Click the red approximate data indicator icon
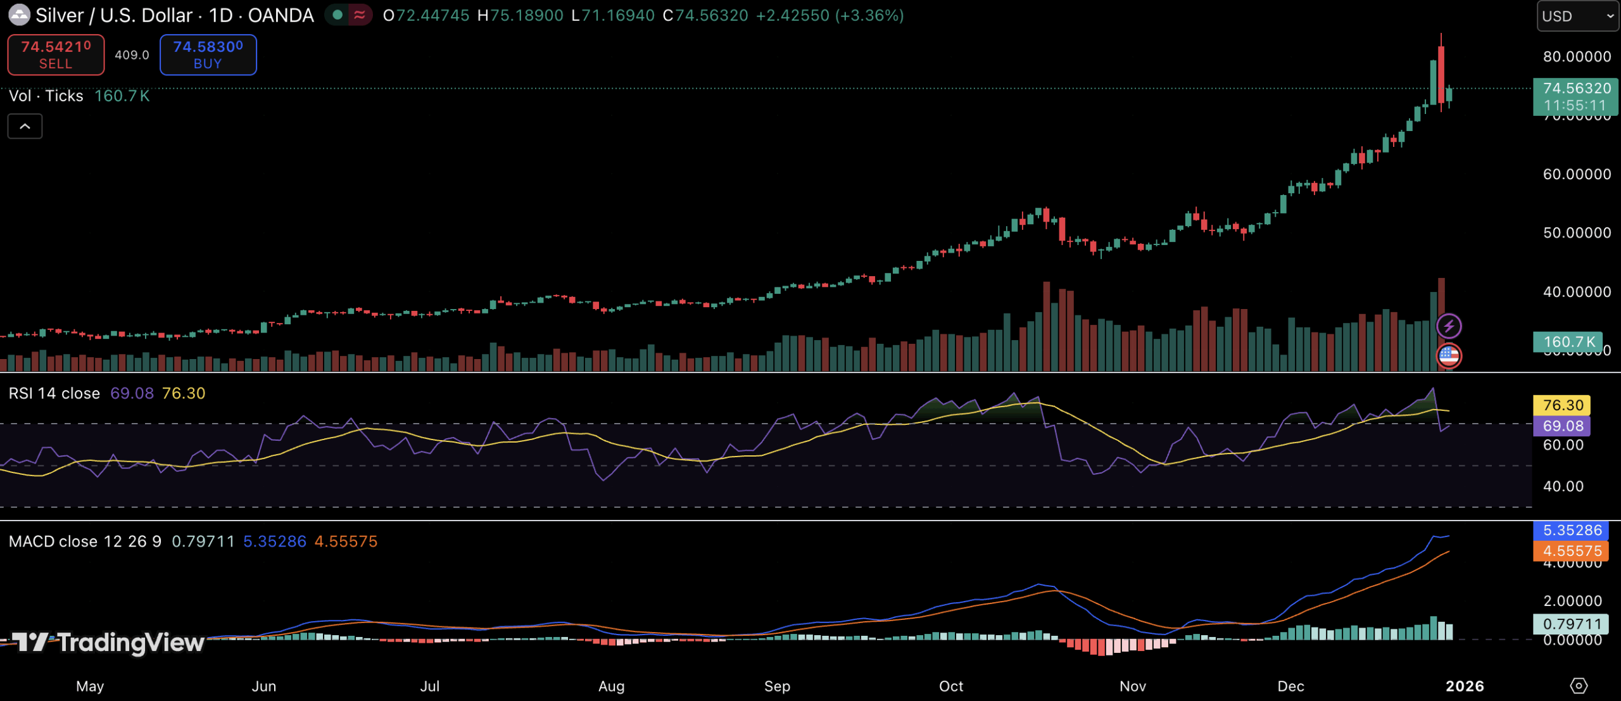Image resolution: width=1621 pixels, height=701 pixels. pyautogui.click(x=359, y=15)
